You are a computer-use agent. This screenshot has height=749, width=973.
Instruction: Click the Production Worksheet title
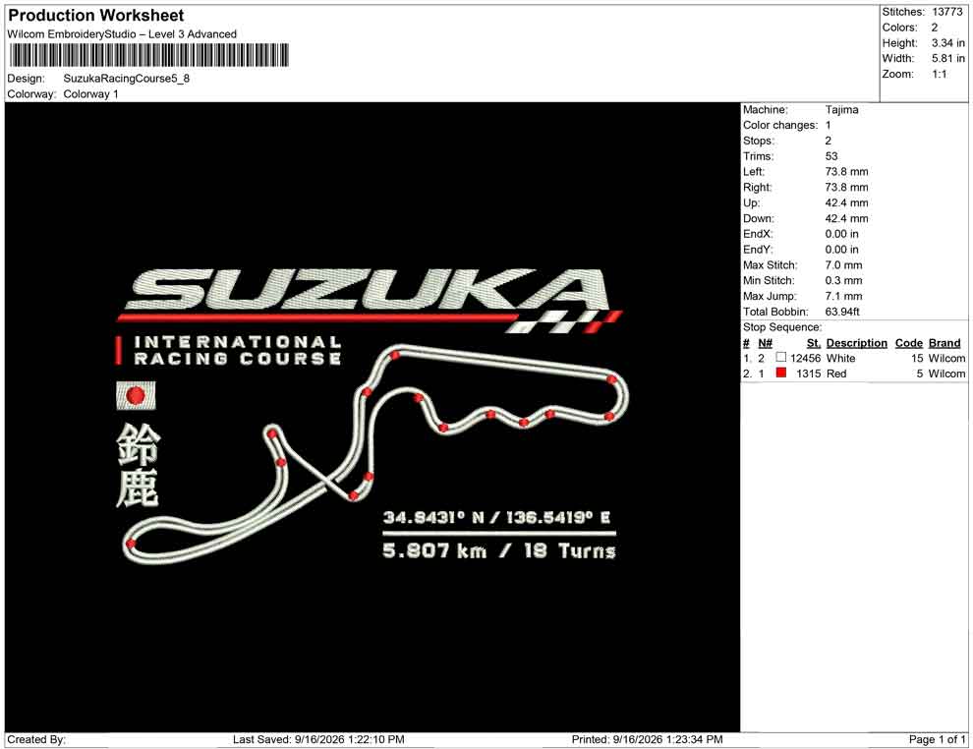[x=96, y=16]
